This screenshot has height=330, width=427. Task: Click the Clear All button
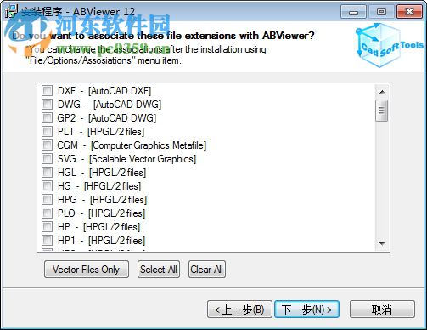coord(207,270)
